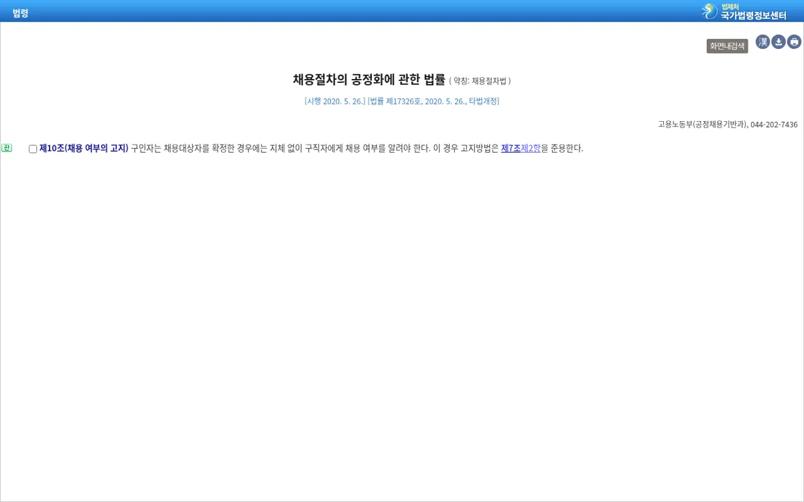Check the 제10조 article checkbox

tap(33, 149)
